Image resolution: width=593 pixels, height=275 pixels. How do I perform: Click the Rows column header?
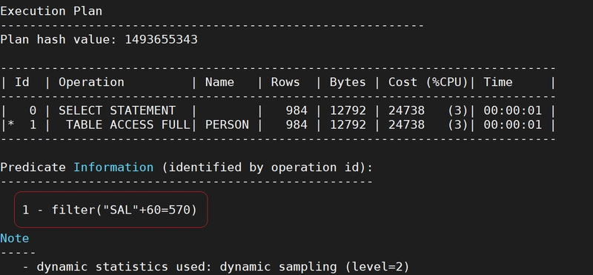coord(285,82)
